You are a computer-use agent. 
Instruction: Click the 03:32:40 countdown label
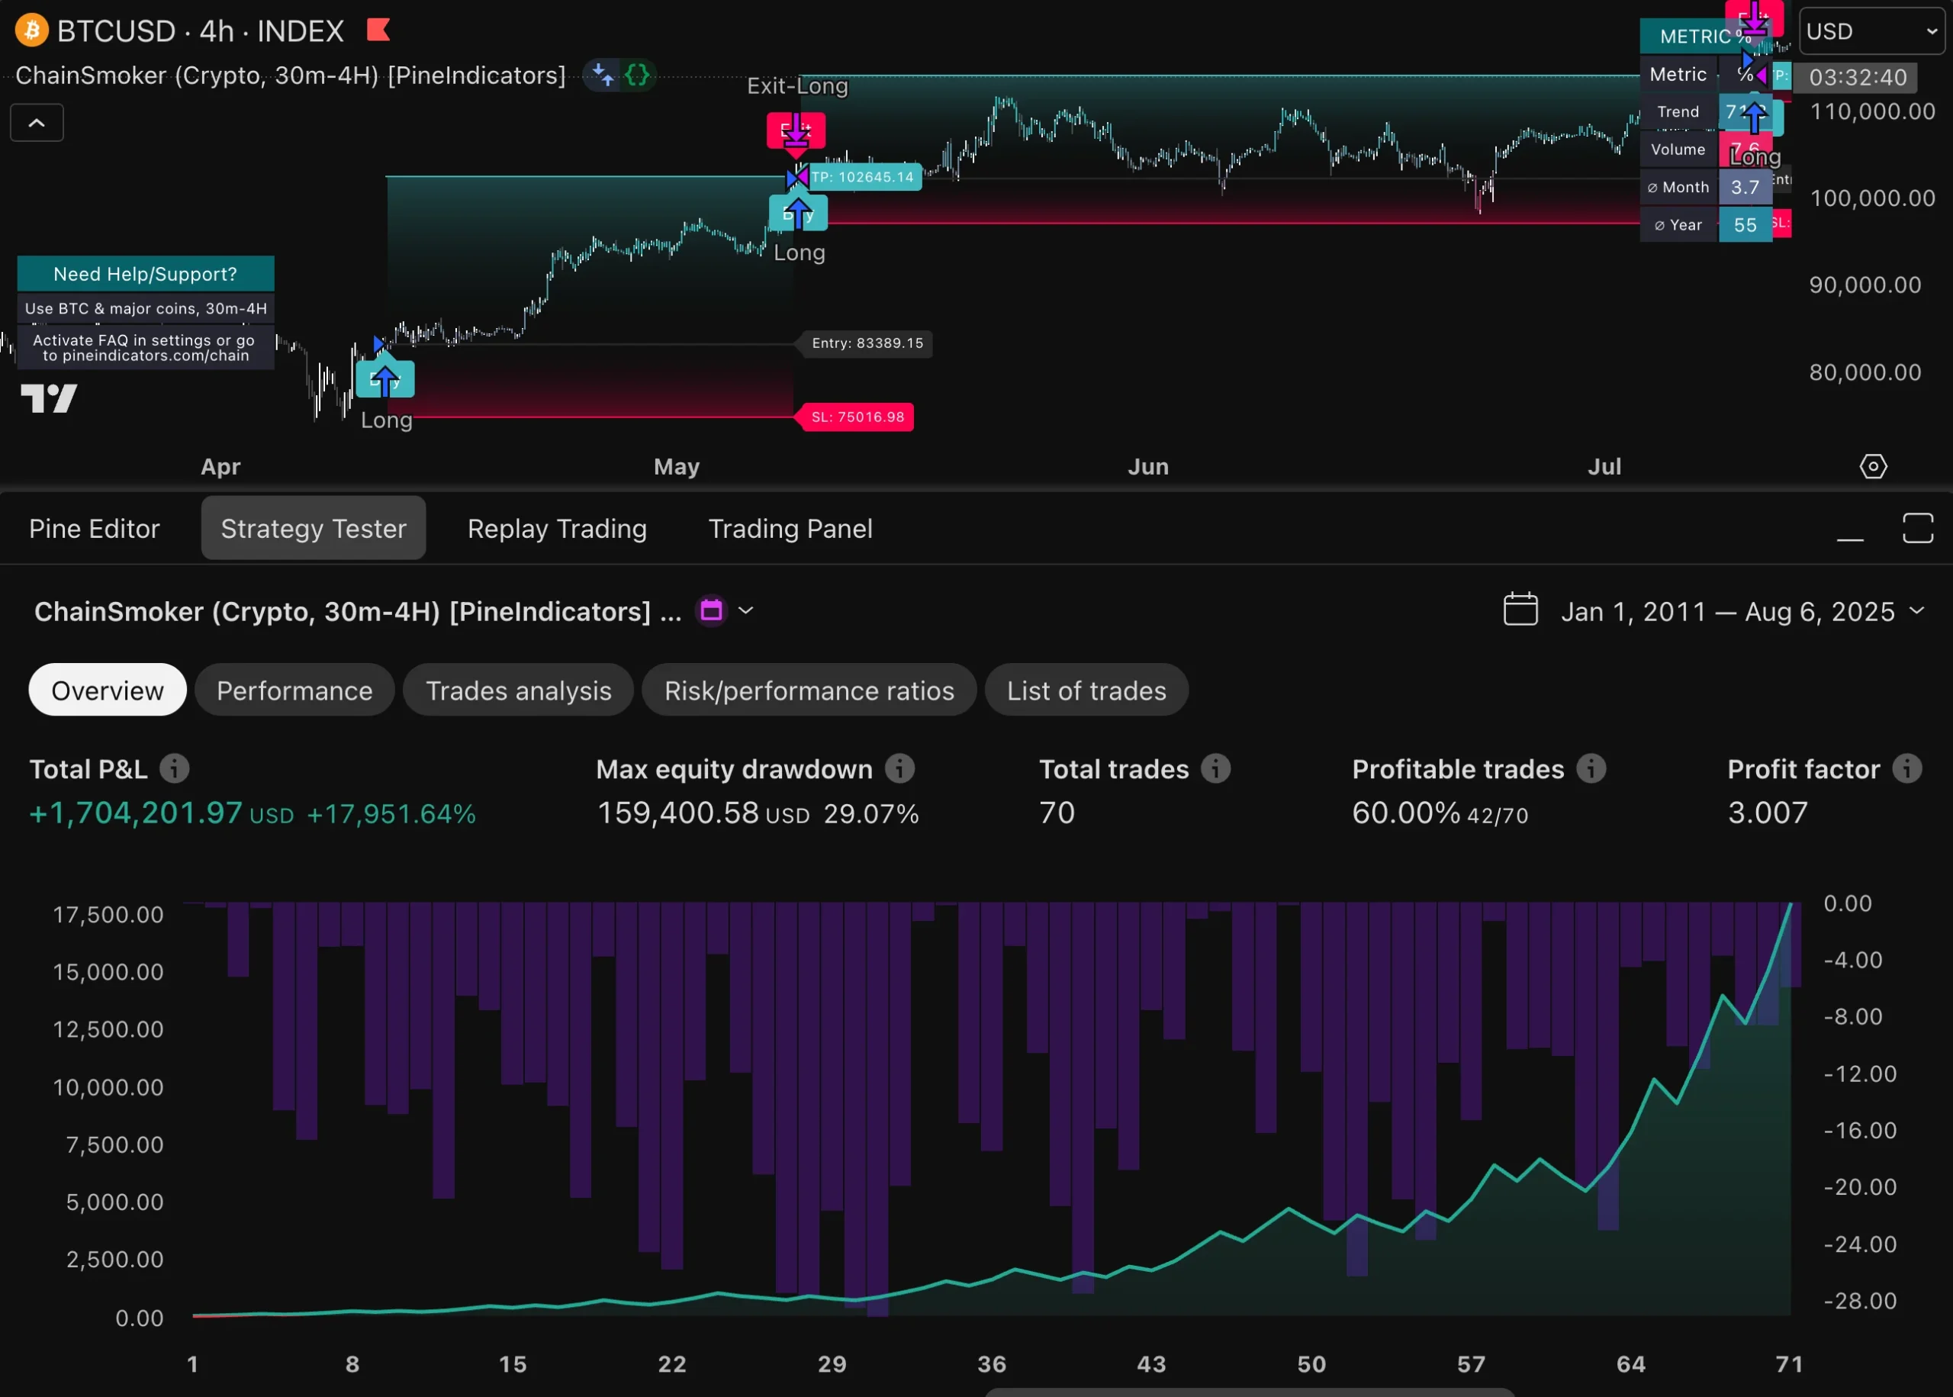(1858, 77)
